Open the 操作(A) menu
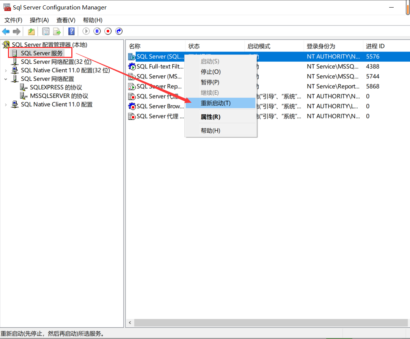Viewport: 410px width, 339px height. (39, 20)
